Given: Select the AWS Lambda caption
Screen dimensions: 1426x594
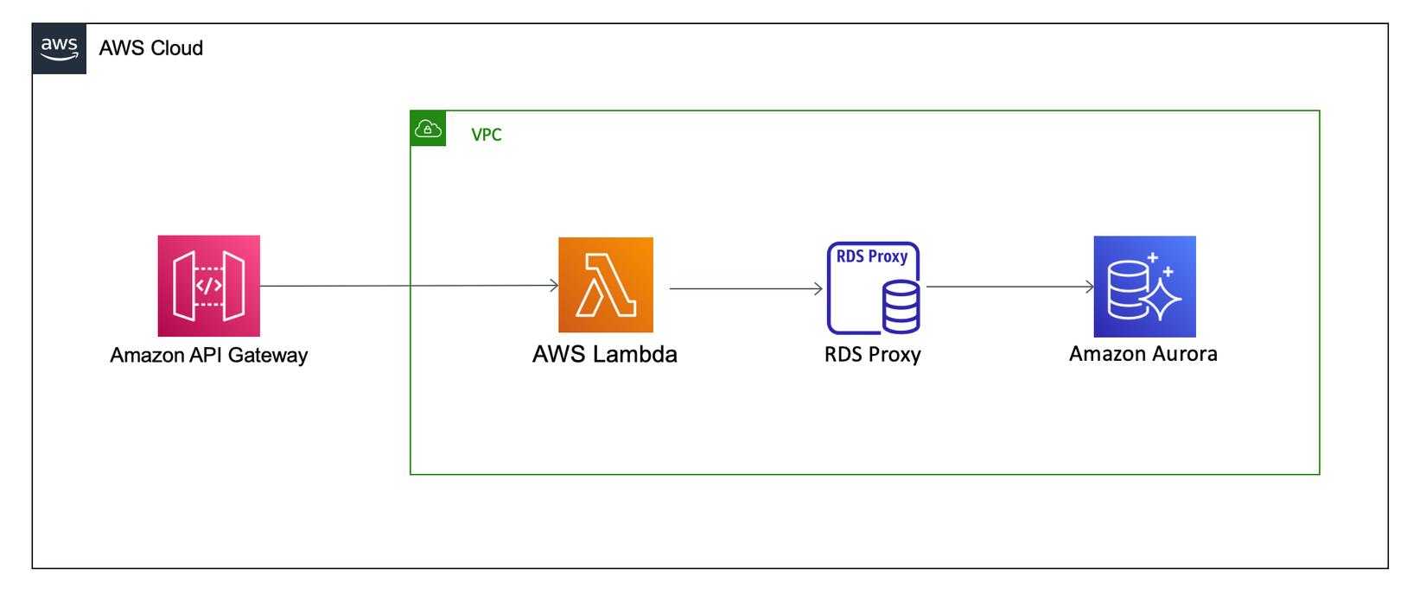Looking at the screenshot, I should (604, 354).
